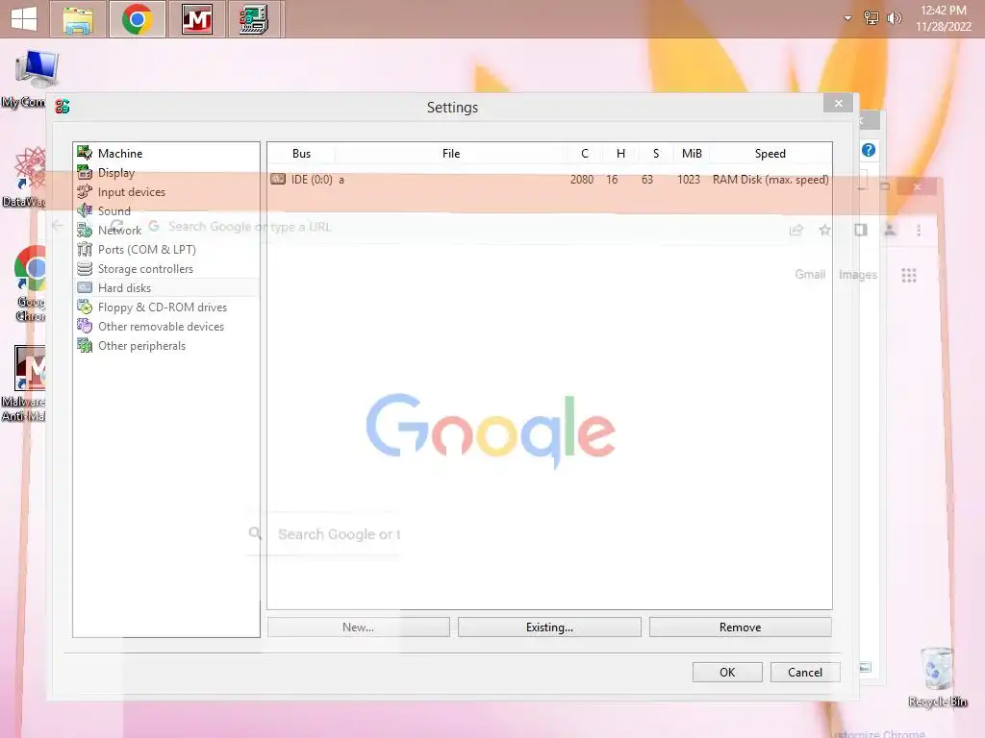
Task: Click the blue help question icon
Action: [x=869, y=150]
